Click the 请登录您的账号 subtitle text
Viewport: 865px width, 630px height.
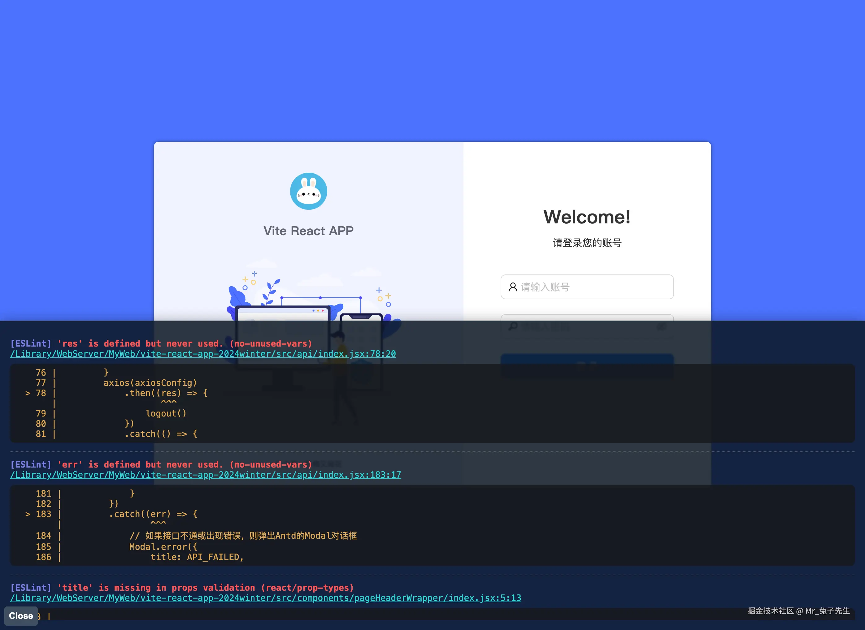(x=587, y=243)
